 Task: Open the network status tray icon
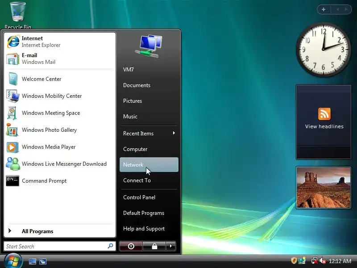(x=315, y=261)
